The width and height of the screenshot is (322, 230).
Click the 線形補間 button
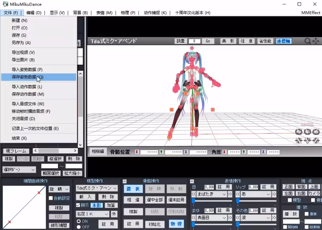pyautogui.click(x=59, y=225)
